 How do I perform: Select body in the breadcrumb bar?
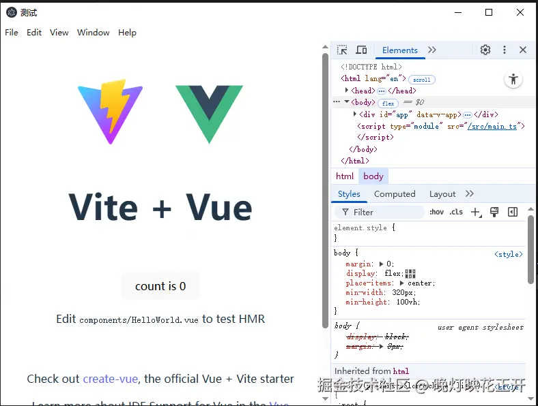point(373,176)
